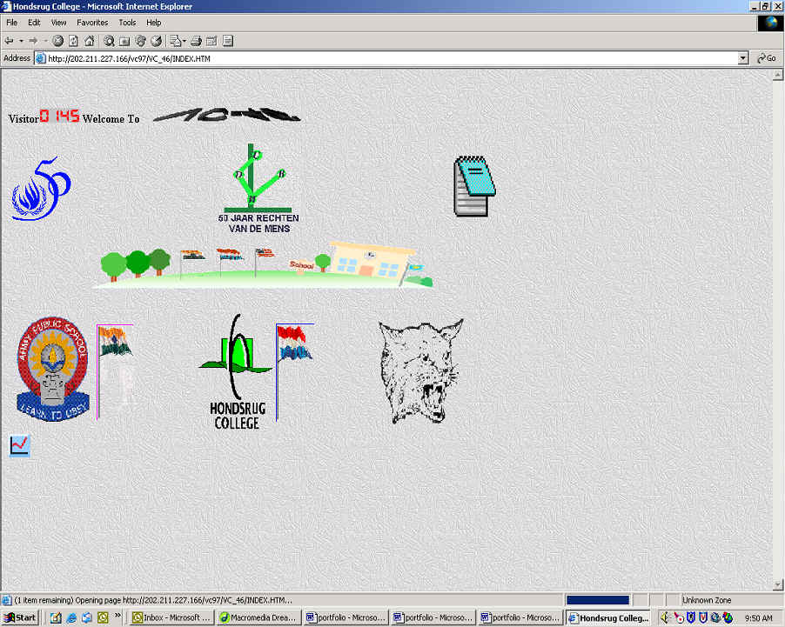The width and height of the screenshot is (785, 627).
Task: Open the View menu
Action: 58,23
